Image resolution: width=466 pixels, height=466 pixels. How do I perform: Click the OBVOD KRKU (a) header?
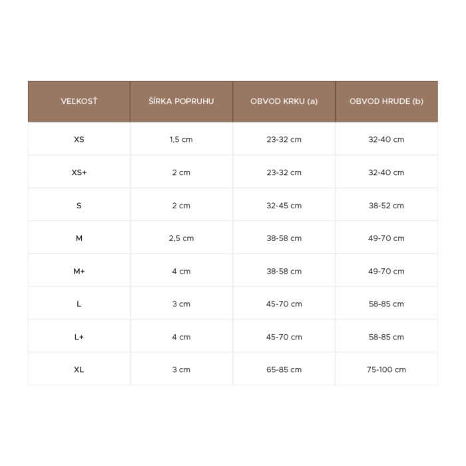(284, 101)
